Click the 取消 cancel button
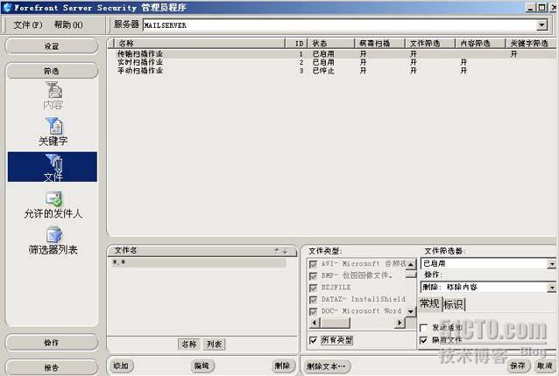 click(x=545, y=366)
